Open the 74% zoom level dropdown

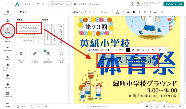pos(39,106)
